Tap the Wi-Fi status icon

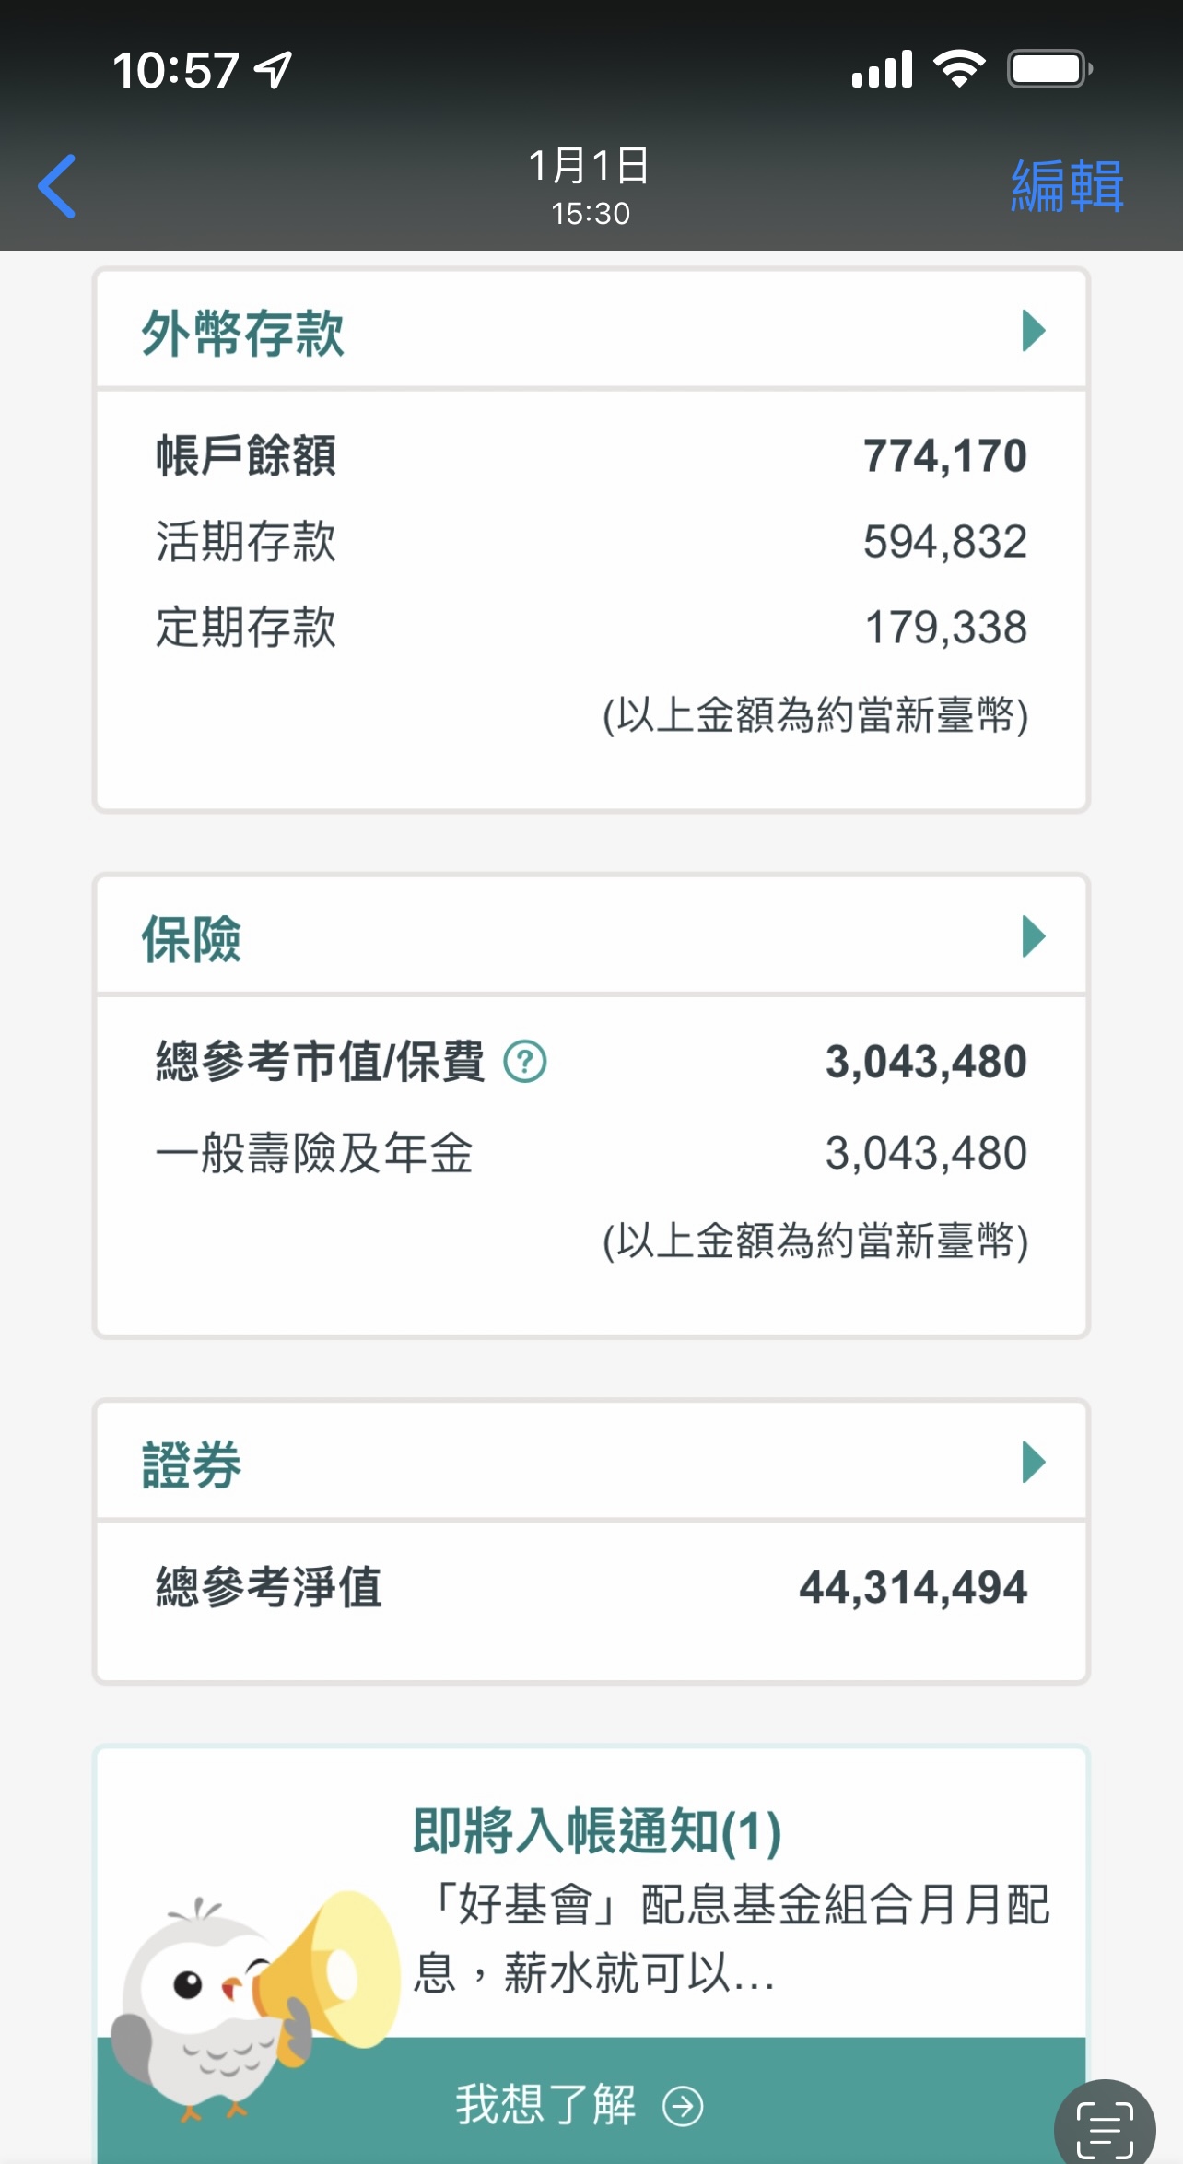click(x=959, y=69)
